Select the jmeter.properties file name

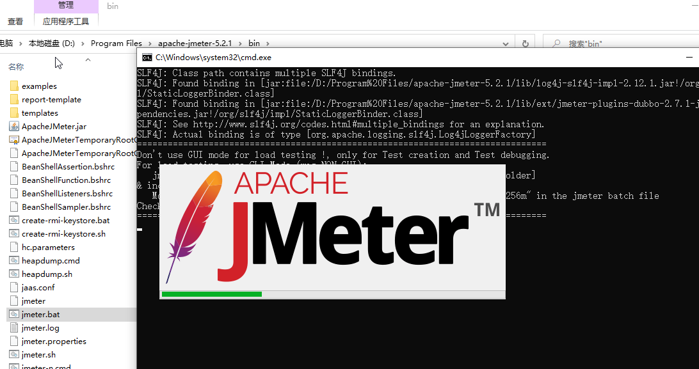54,341
